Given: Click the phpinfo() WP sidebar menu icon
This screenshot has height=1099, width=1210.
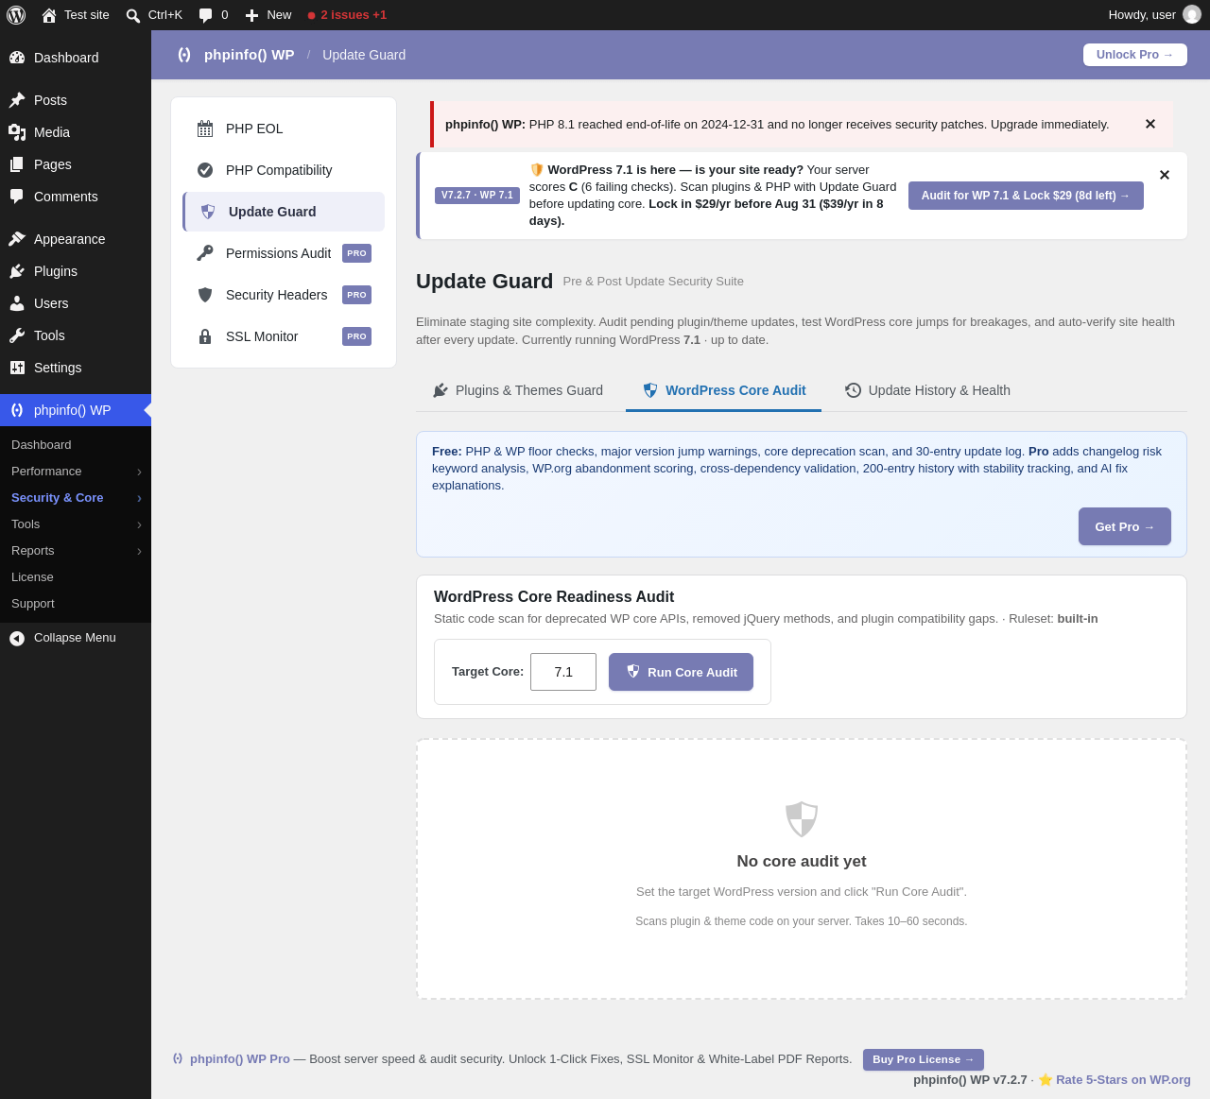Looking at the screenshot, I should coord(17,410).
